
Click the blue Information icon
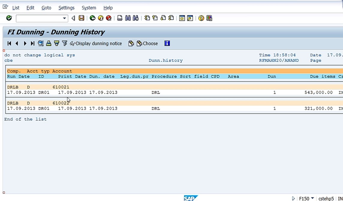(167, 43)
